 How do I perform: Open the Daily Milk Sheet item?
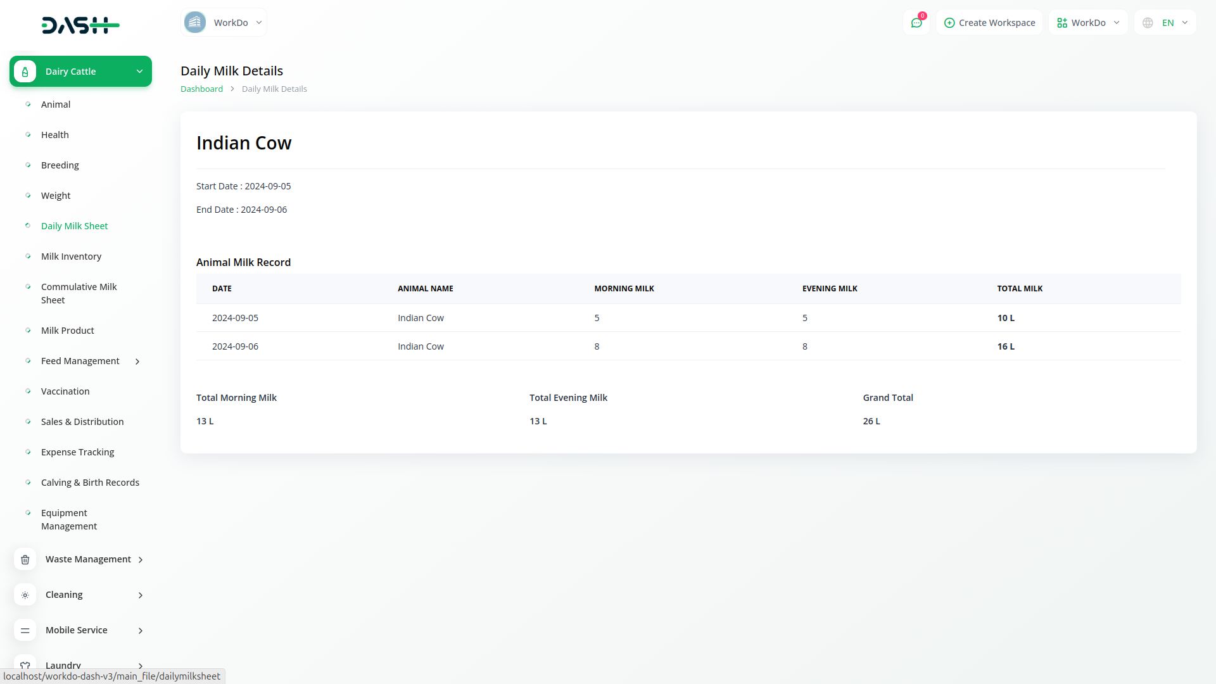point(74,226)
